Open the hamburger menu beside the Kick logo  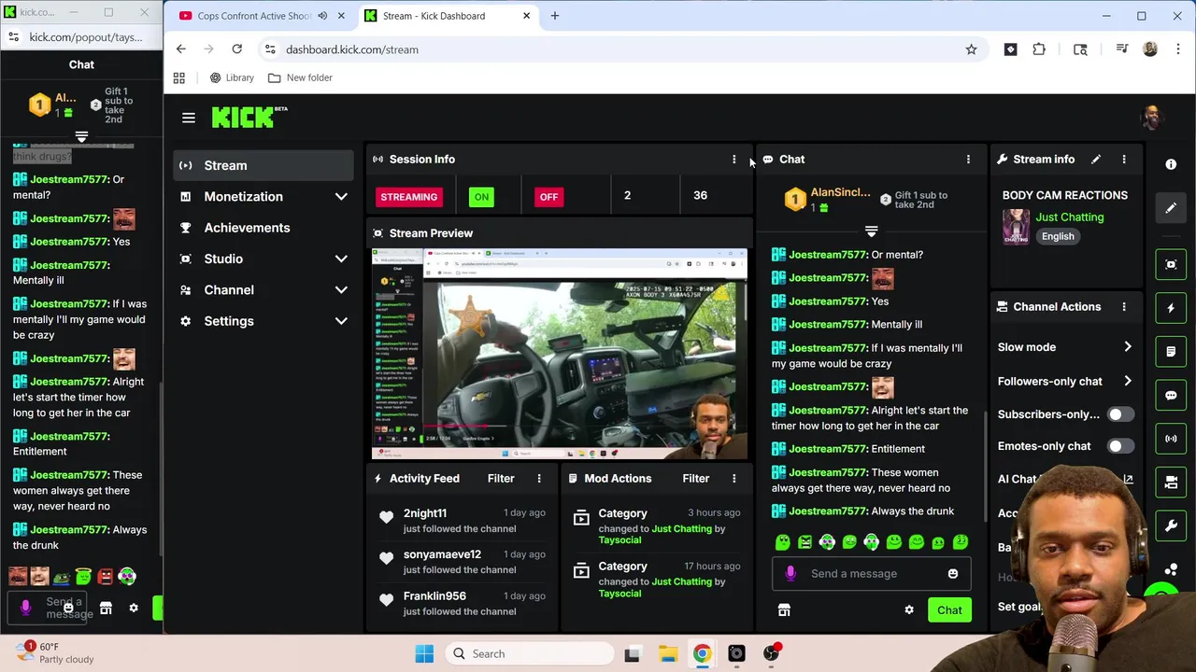(189, 118)
